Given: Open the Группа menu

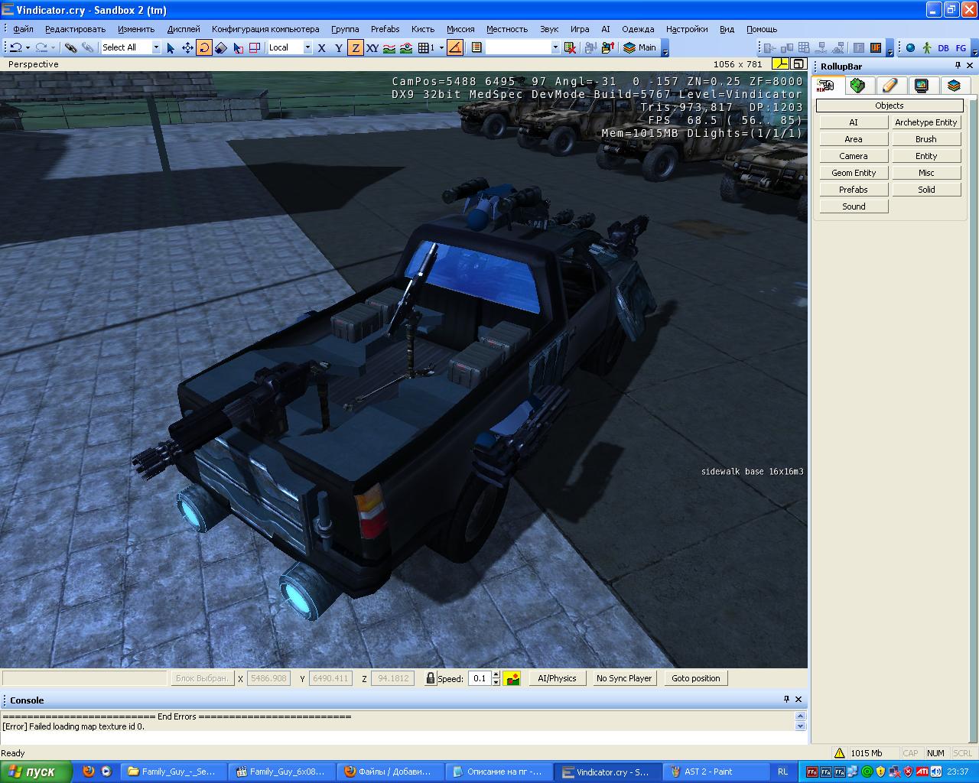Looking at the screenshot, I should coord(345,29).
